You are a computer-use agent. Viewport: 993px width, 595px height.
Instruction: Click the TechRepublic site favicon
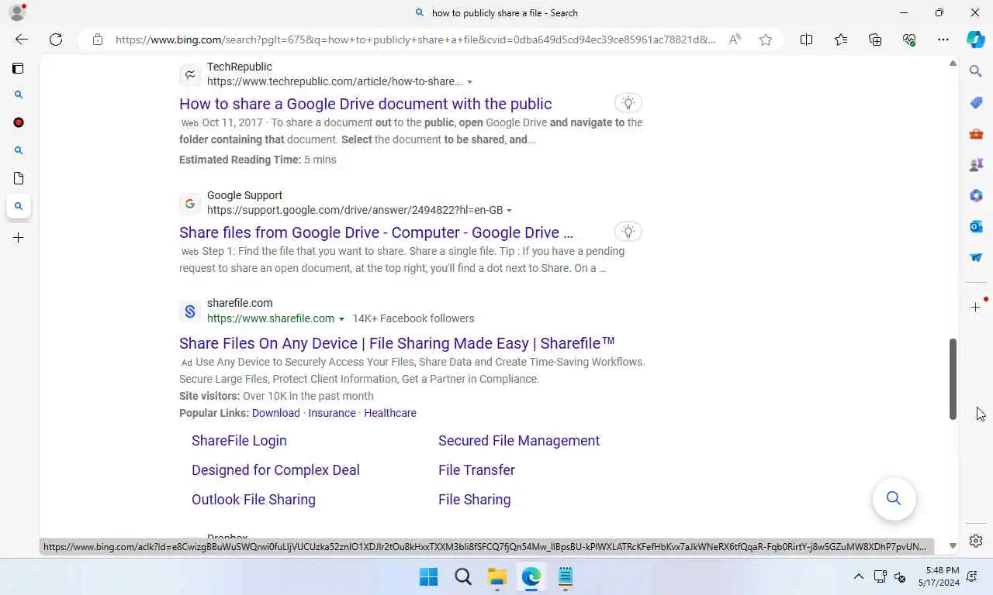[x=190, y=74]
